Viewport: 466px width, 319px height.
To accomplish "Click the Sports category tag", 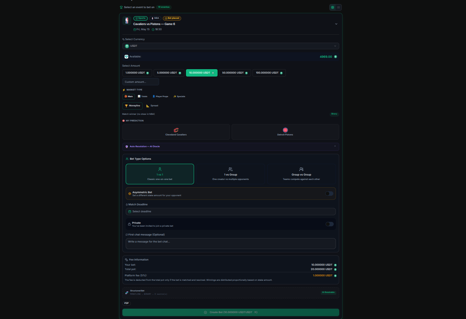I will tap(140, 18).
